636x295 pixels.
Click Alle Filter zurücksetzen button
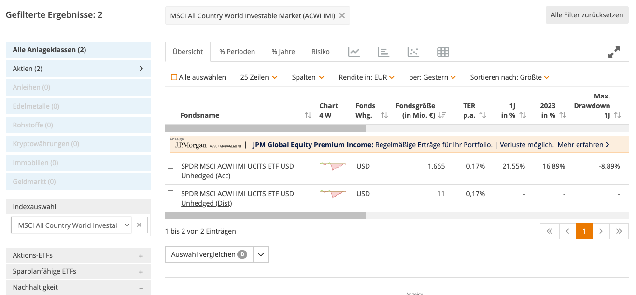pos(587,15)
